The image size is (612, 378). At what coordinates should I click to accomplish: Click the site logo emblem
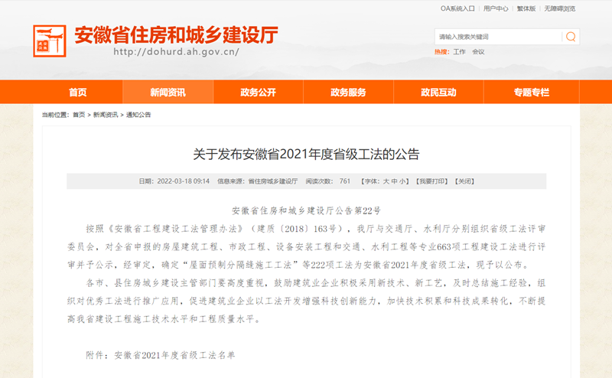click(x=50, y=41)
